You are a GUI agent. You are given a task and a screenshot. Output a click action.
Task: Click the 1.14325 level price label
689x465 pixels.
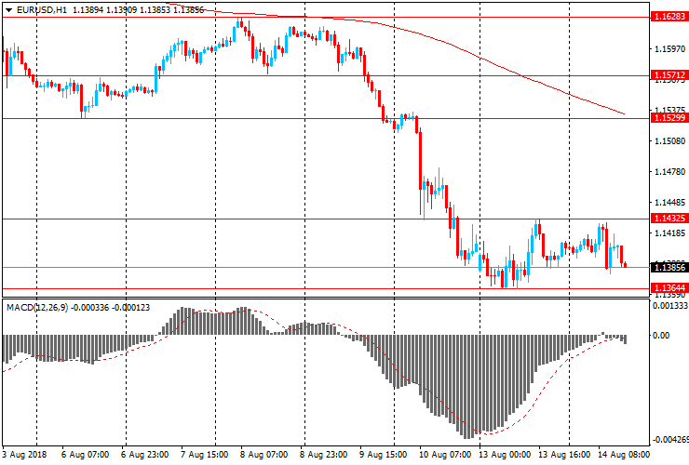669,219
